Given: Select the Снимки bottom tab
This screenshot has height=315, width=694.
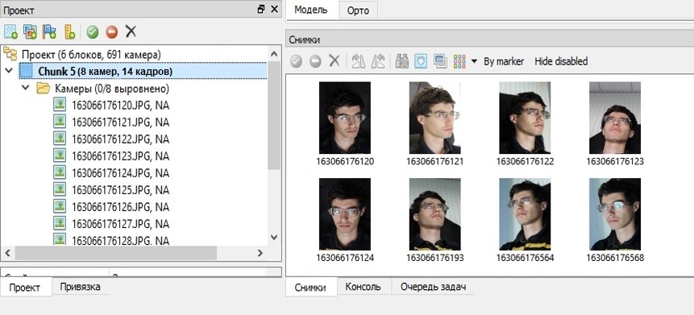Looking at the screenshot, I should pos(310,287).
